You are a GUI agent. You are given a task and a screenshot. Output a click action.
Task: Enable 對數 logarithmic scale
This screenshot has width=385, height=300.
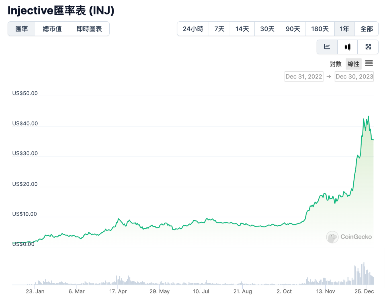coord(335,64)
